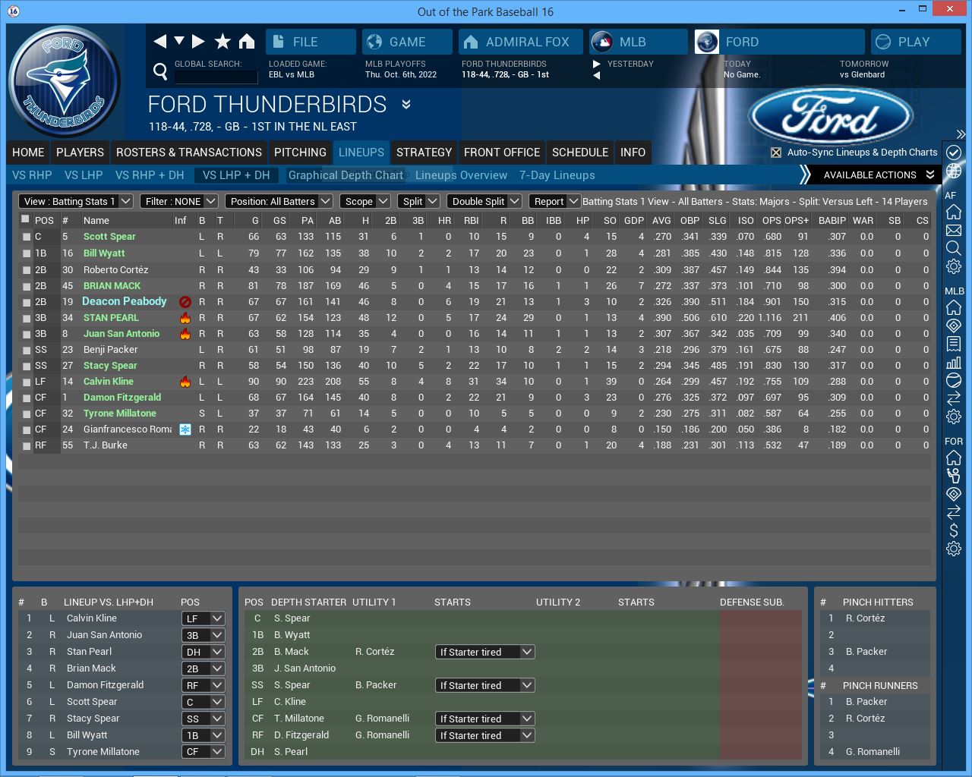Screen dimensions: 972x777
Task: Open the Rosters & Transactions tab
Action: 189,153
